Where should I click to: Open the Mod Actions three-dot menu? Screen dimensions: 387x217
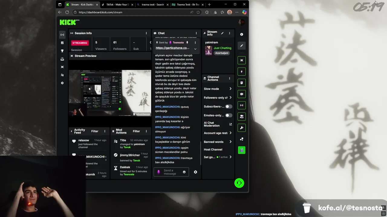tap(146, 131)
